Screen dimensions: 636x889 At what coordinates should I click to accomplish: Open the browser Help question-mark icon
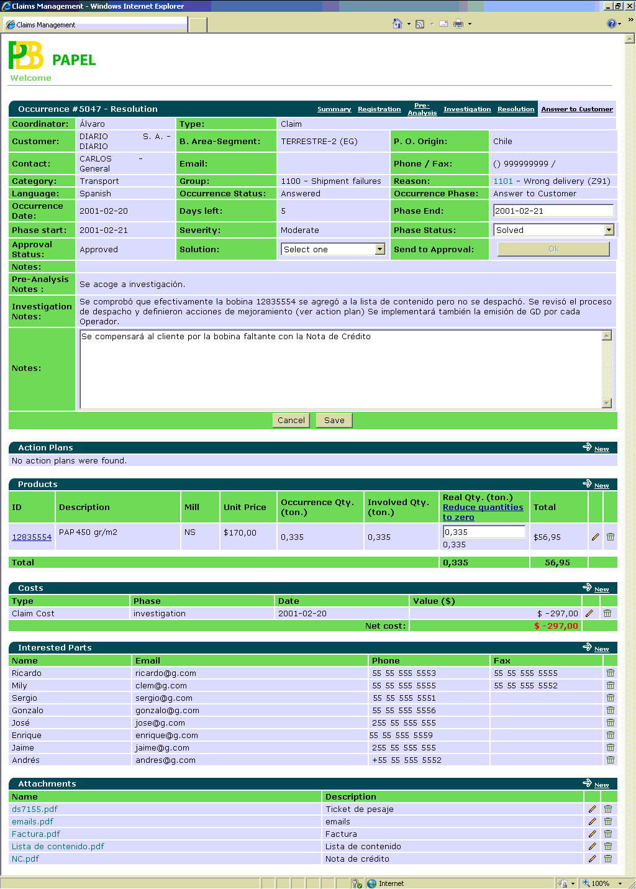612,24
